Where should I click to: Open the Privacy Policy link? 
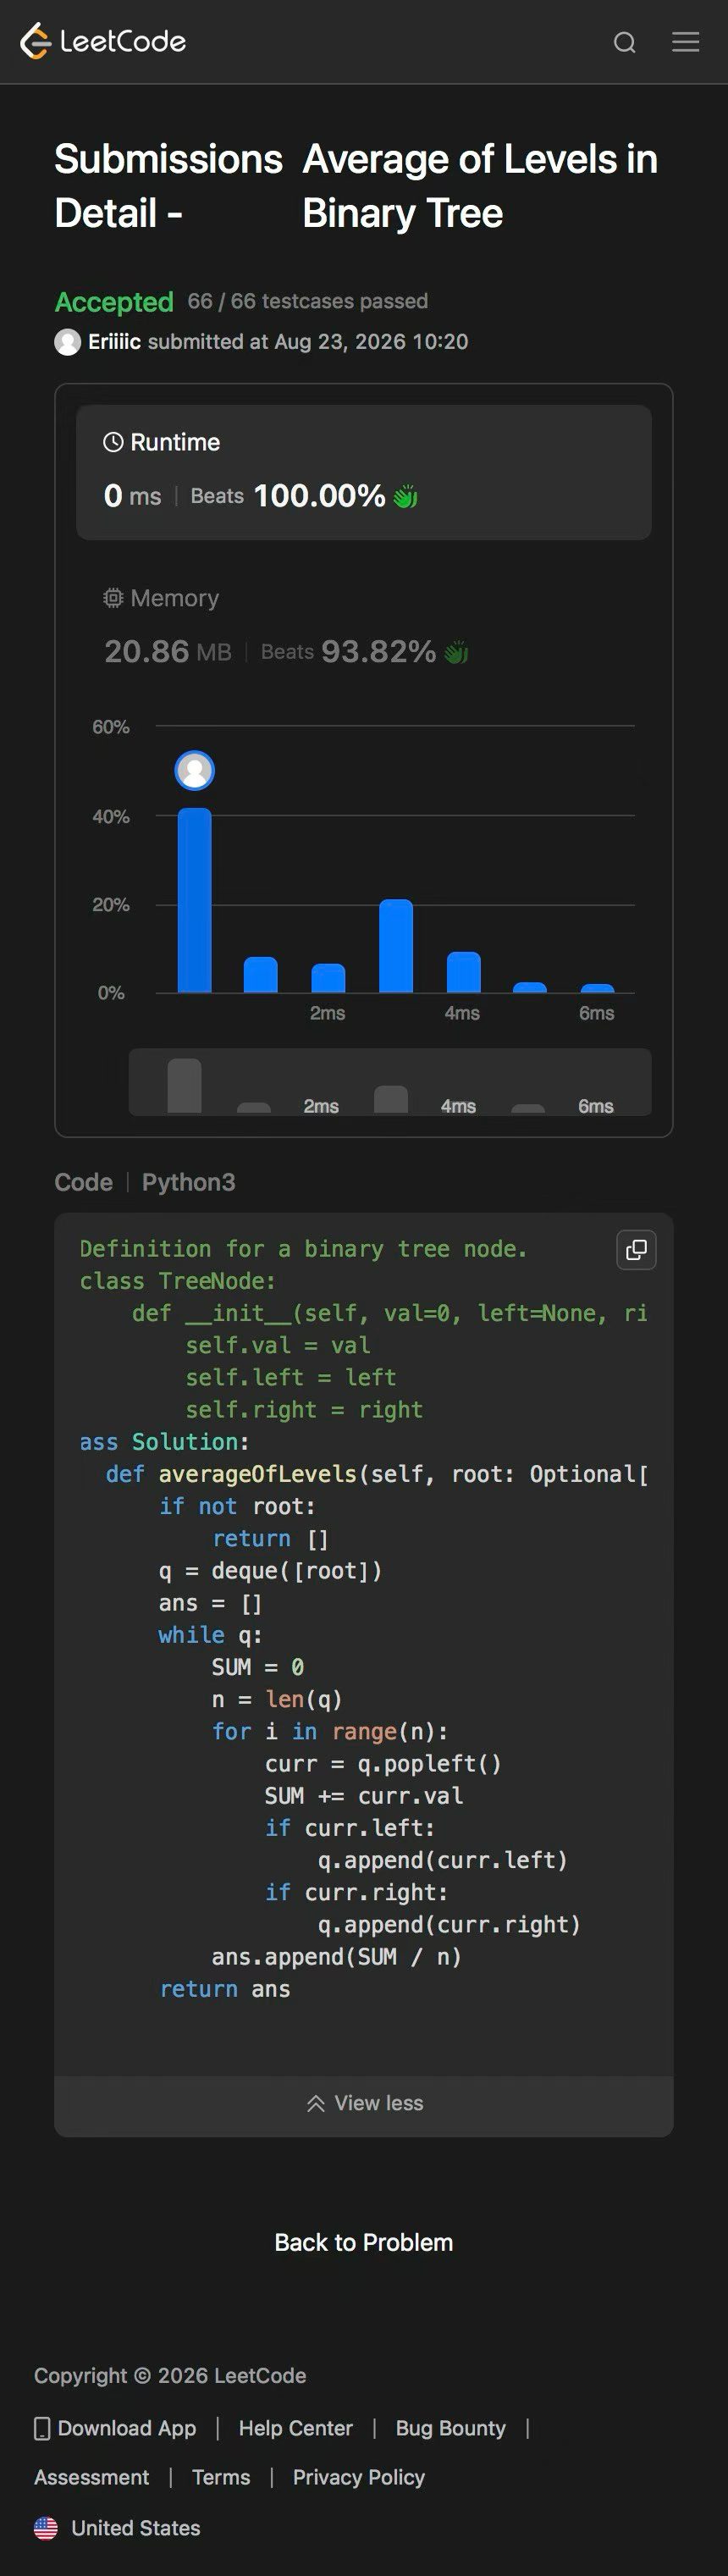359,2477
